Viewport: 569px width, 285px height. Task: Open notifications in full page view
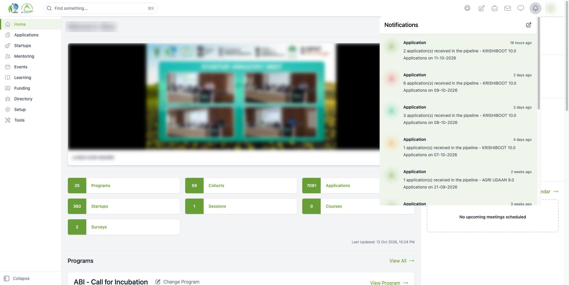tap(528, 25)
